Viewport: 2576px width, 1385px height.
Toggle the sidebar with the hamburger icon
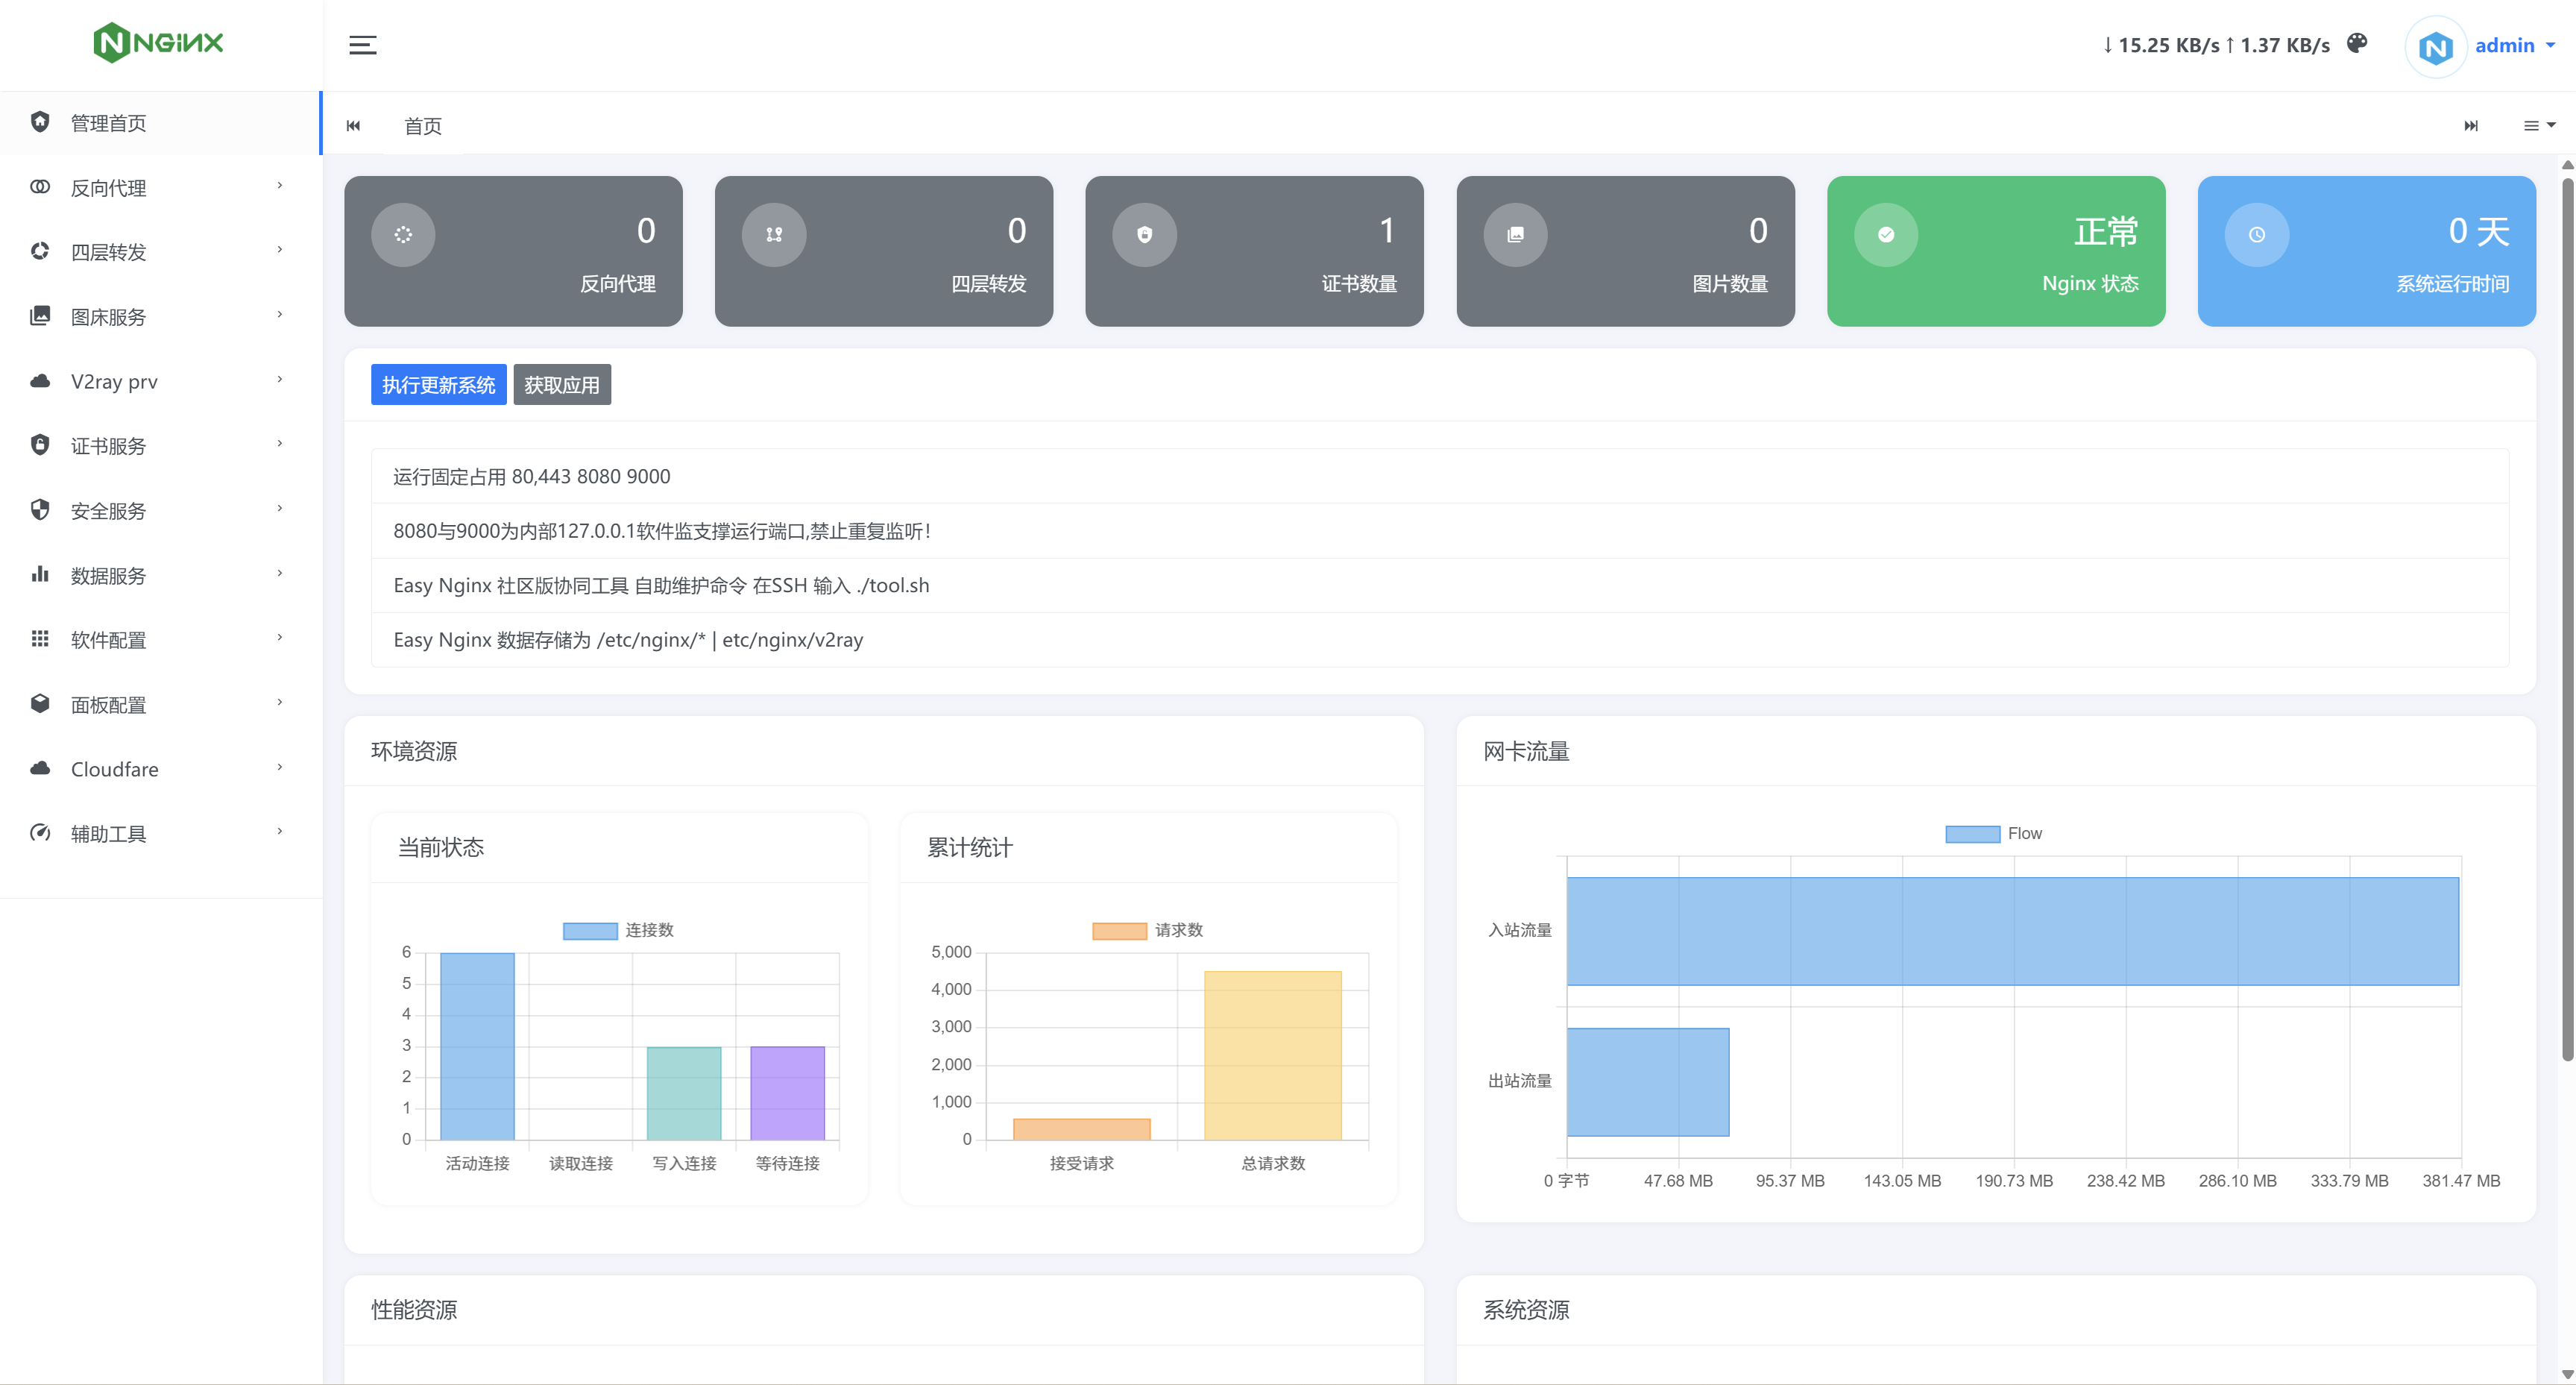point(362,45)
